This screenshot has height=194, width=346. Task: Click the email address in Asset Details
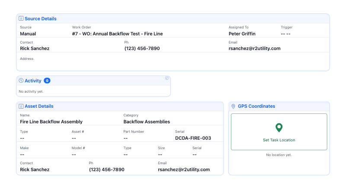[184, 170]
